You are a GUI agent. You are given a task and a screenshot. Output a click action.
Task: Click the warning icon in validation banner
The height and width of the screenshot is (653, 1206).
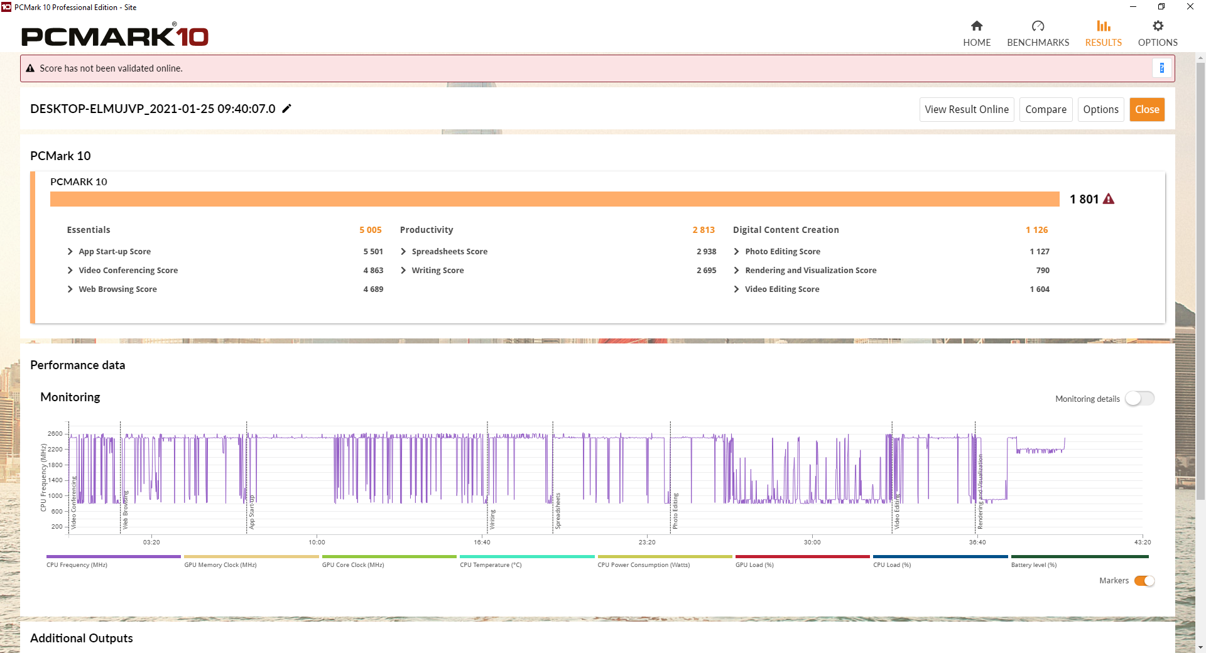(30, 68)
